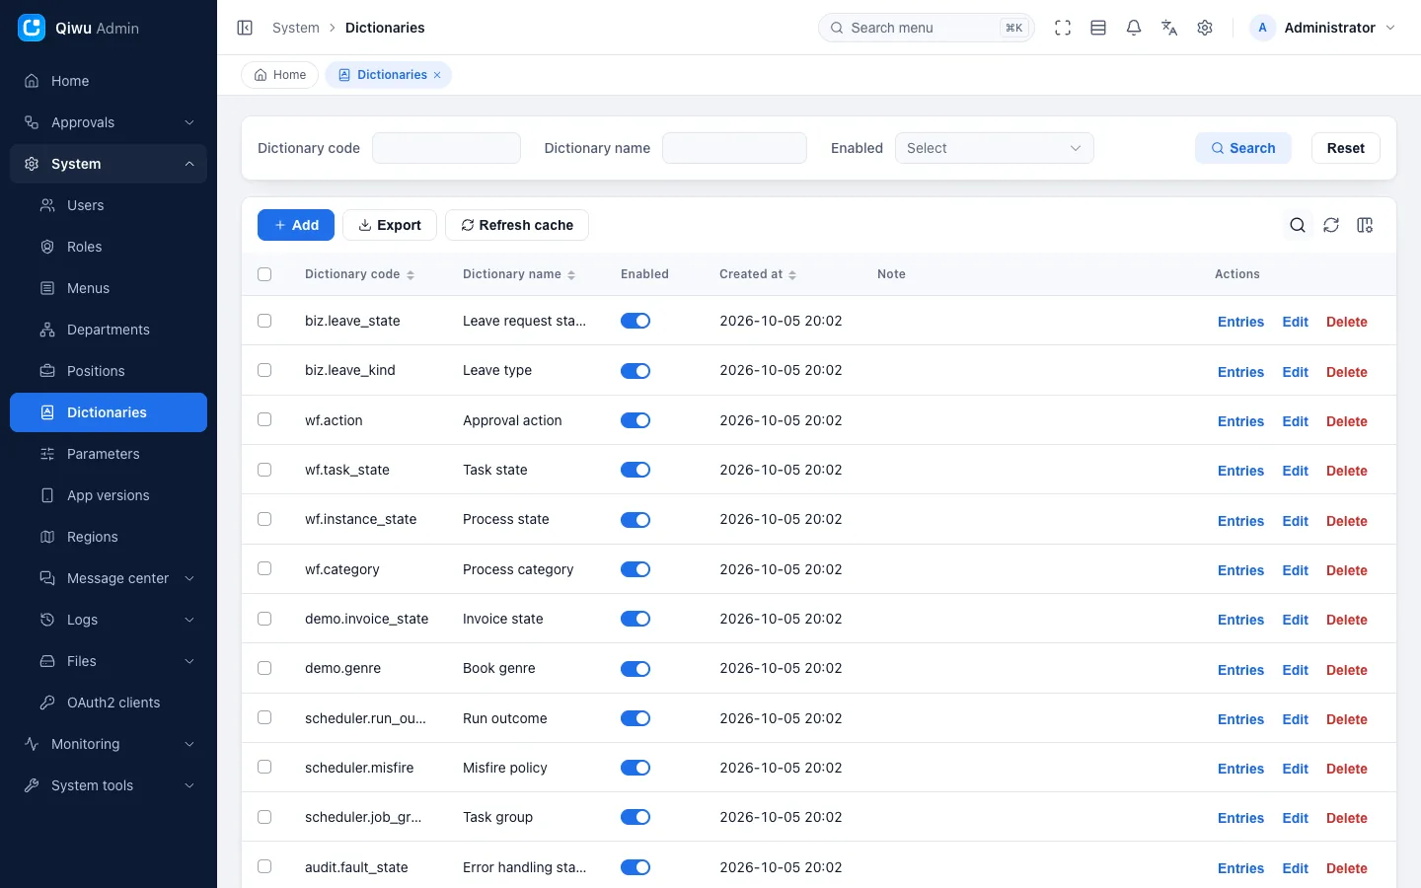This screenshot has height=888, width=1421.
Task: Focus the Dictionary code input field
Action: click(446, 148)
